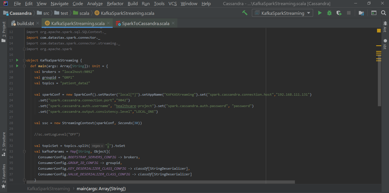Collapse the def main method fold
The height and width of the screenshot is (193, 389).
[24, 66]
